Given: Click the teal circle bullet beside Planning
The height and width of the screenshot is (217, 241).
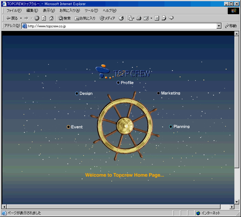Looking at the screenshot, I should click(171, 127).
